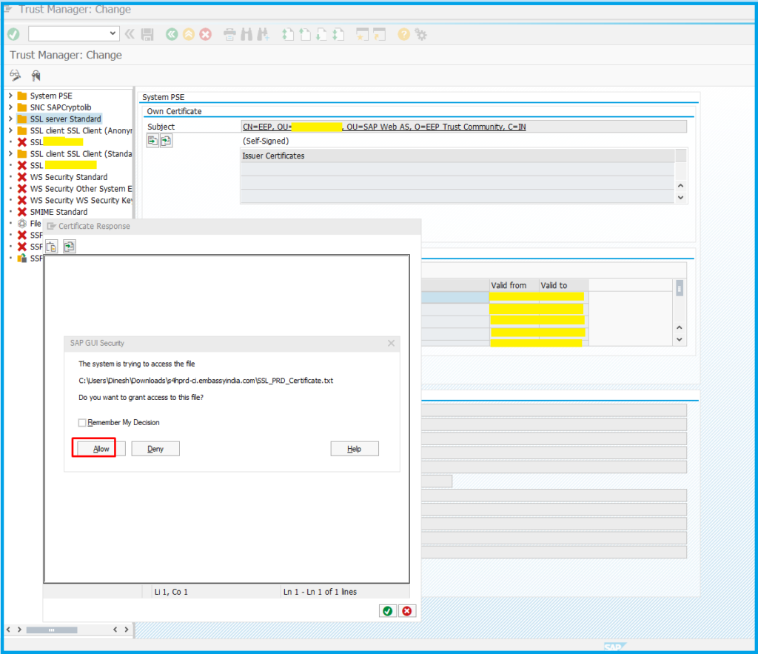Click the Find binoculars icon
Image resolution: width=758 pixels, height=654 pixels.
coord(246,34)
